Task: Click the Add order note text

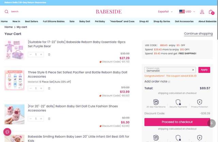Action: tap(156, 82)
